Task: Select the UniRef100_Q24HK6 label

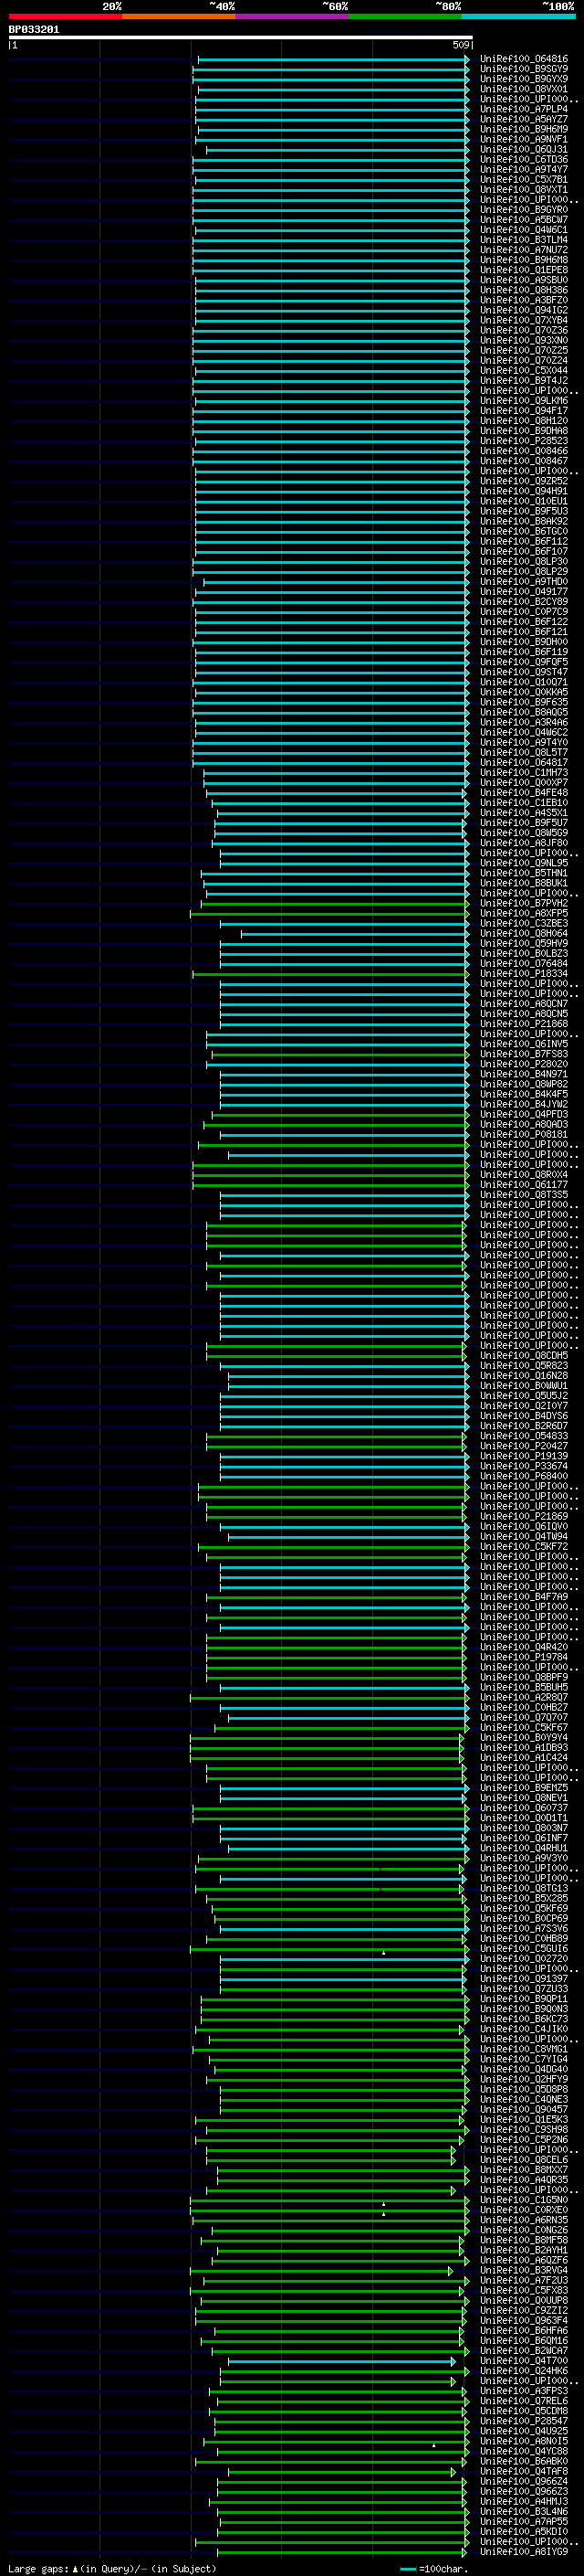Action: point(524,2371)
